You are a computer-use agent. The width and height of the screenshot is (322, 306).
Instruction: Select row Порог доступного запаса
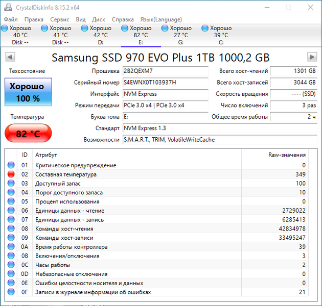[x=156, y=192]
